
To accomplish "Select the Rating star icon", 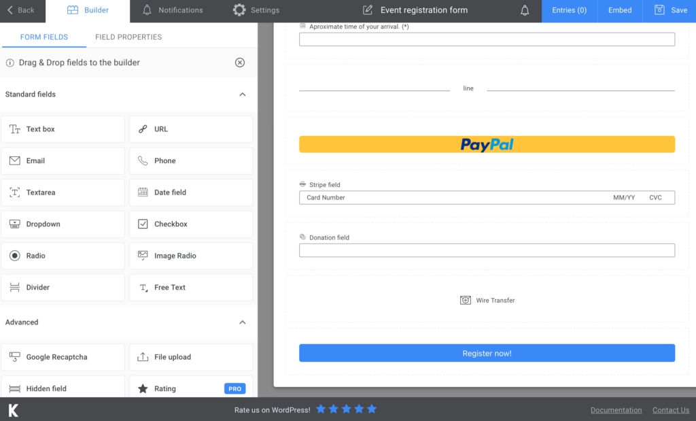I will (143, 388).
